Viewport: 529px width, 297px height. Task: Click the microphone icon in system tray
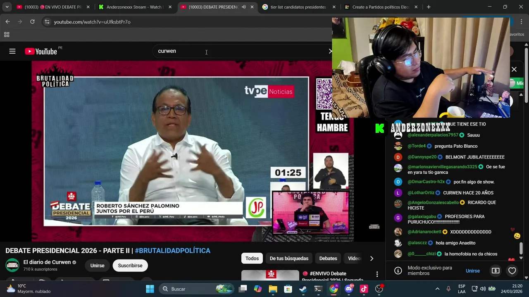coord(448,289)
